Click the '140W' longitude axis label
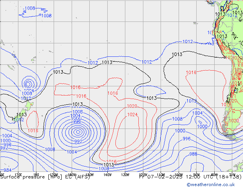The width and height of the screenshot is (243, 188). 107,175
